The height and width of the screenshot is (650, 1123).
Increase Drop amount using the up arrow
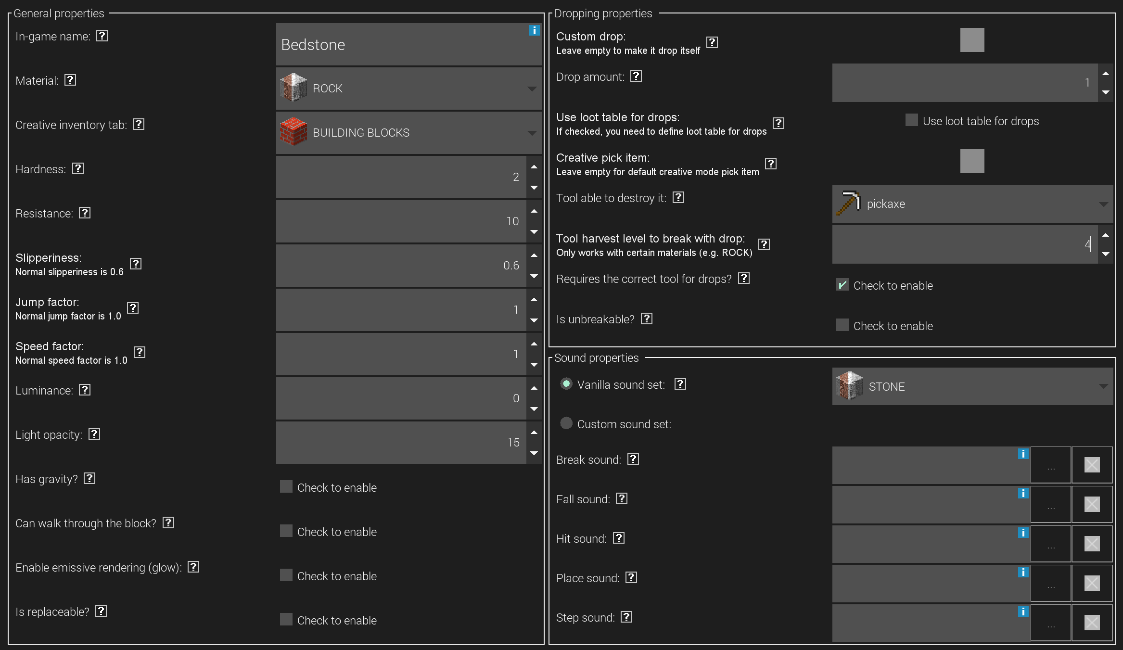pos(1106,74)
